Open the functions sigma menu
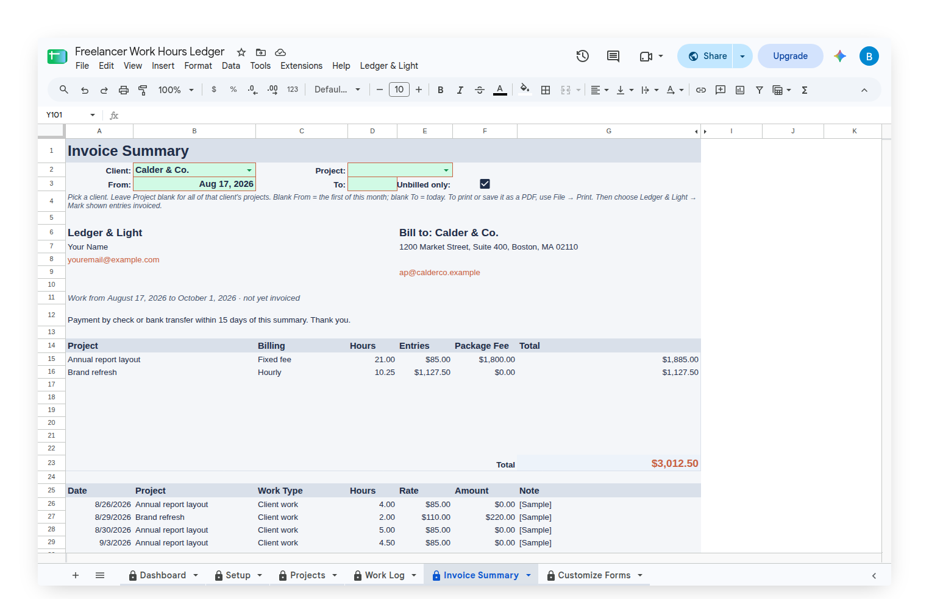The height and width of the screenshot is (599, 929). (805, 90)
